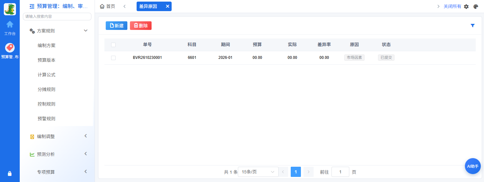Open the theme palette icon
This screenshot has width=484, height=182.
pos(476,6)
